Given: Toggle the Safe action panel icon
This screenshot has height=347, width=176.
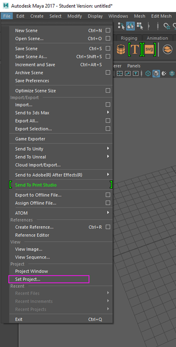Looking at the screenshot, I should [128, 73].
